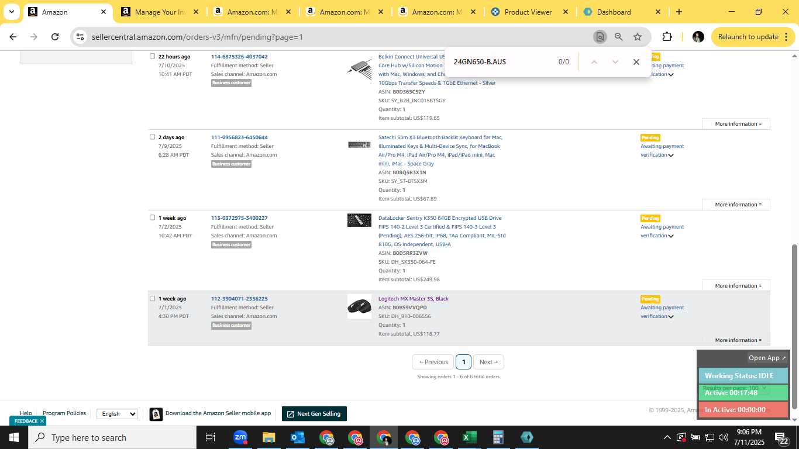Open Excel from the taskbar
Image resolution: width=799 pixels, height=449 pixels.
(469, 437)
